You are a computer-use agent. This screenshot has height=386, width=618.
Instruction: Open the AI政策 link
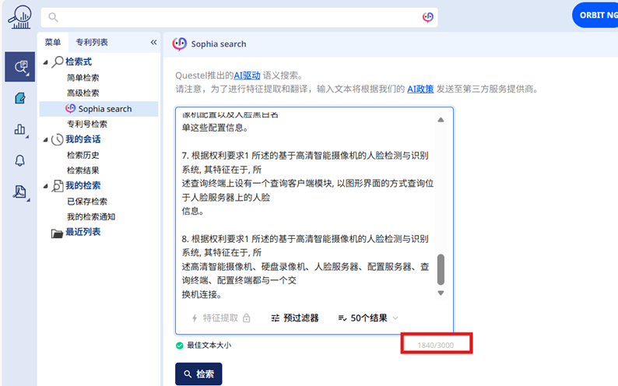click(420, 89)
